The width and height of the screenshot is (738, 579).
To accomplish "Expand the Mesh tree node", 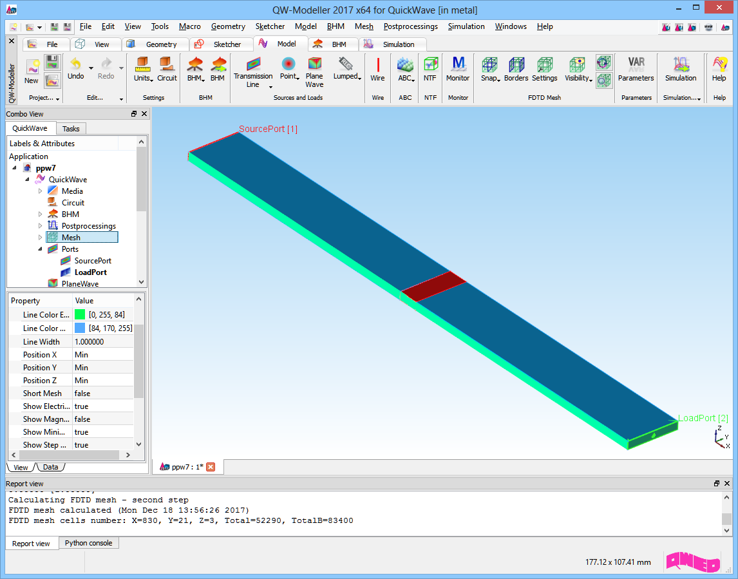I will [x=40, y=237].
